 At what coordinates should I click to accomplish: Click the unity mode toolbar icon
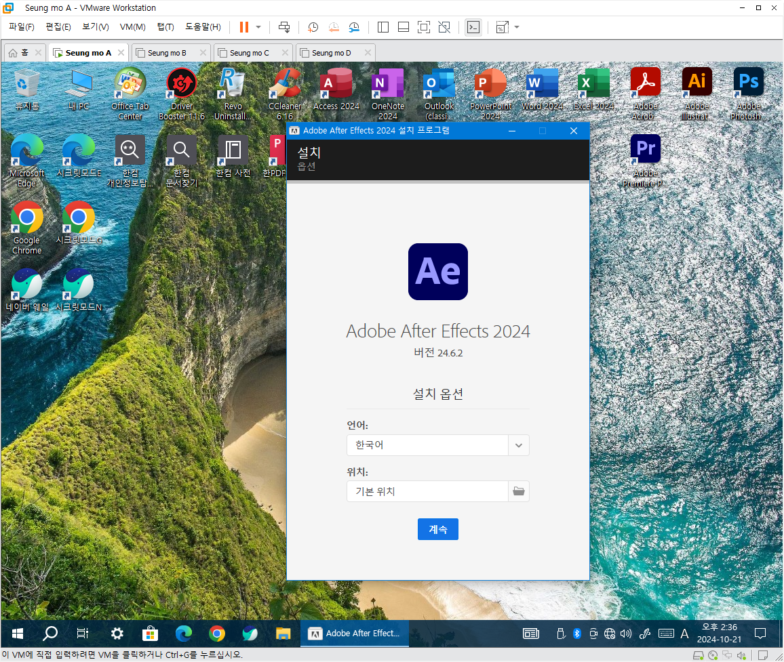(x=444, y=27)
